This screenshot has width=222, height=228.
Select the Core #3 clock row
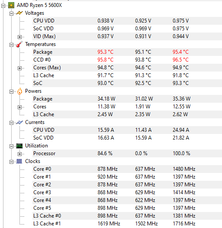coord(127,192)
